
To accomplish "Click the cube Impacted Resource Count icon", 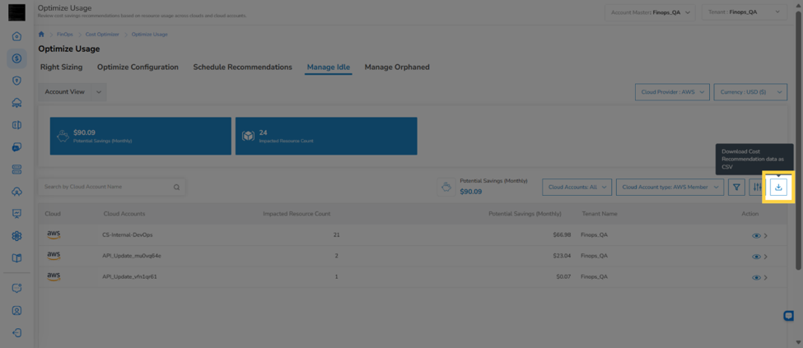I will point(249,136).
